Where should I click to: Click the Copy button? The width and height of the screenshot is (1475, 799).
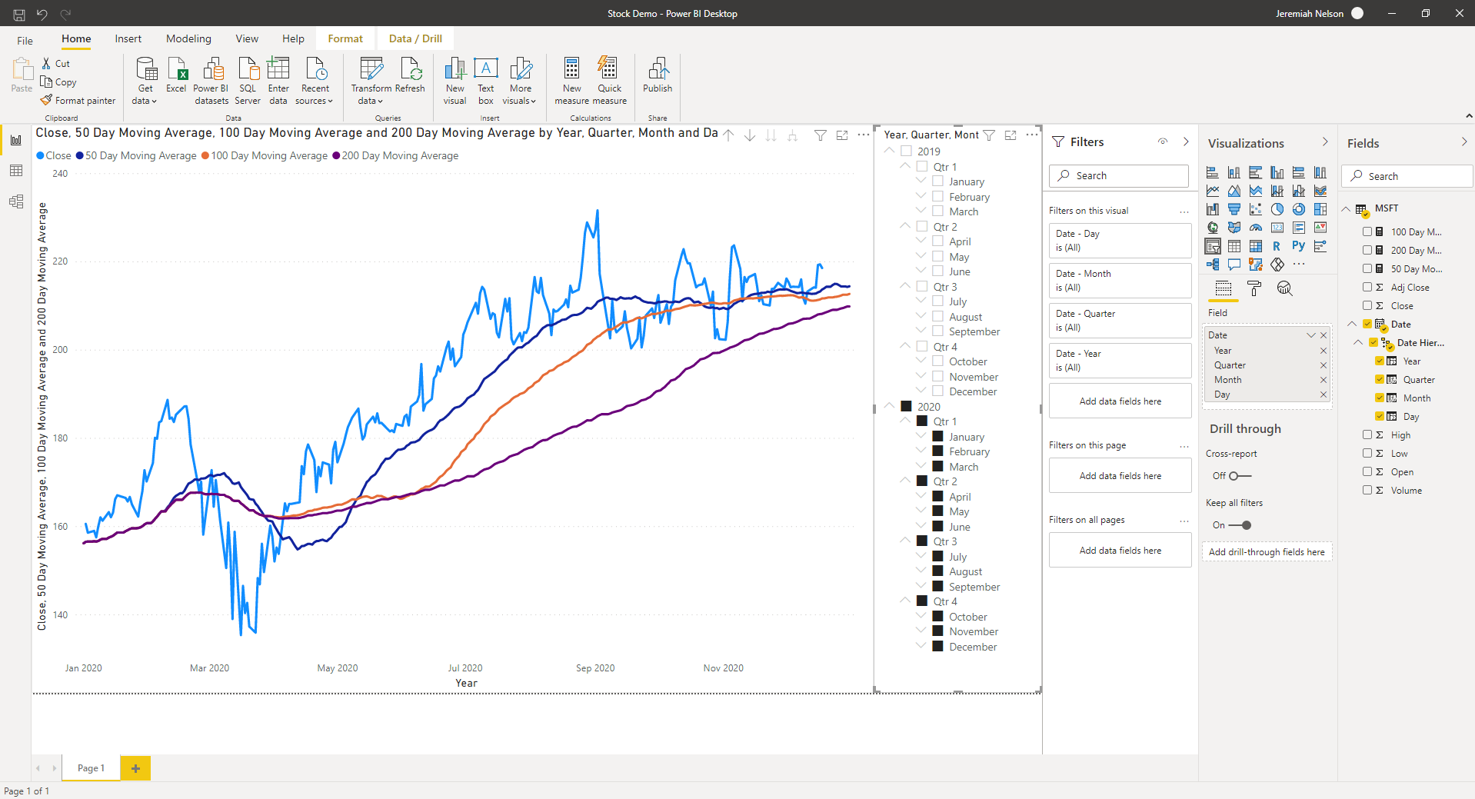click(58, 82)
